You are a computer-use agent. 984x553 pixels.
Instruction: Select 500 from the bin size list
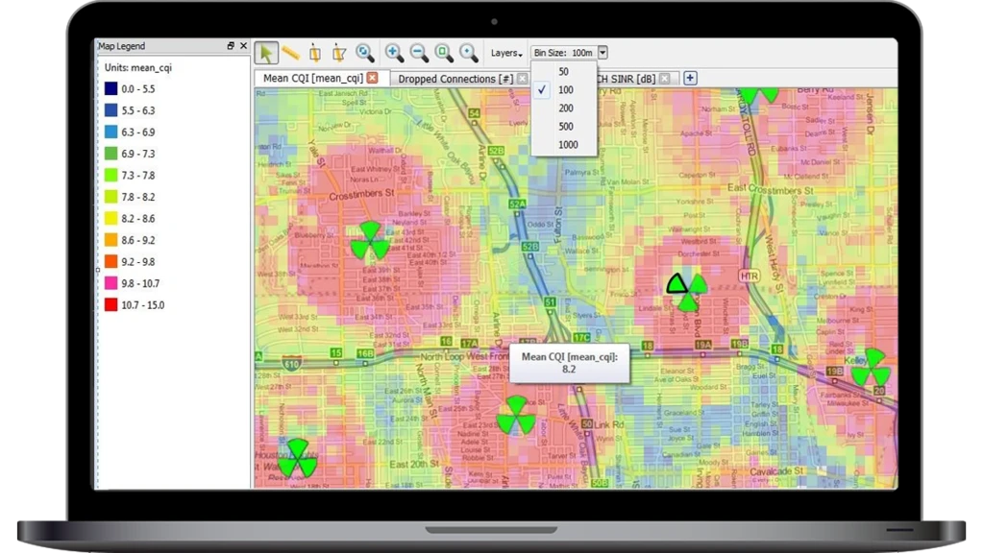[x=567, y=126]
